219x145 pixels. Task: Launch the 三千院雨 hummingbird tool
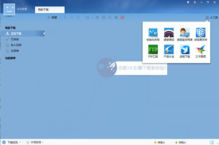coord(200,51)
